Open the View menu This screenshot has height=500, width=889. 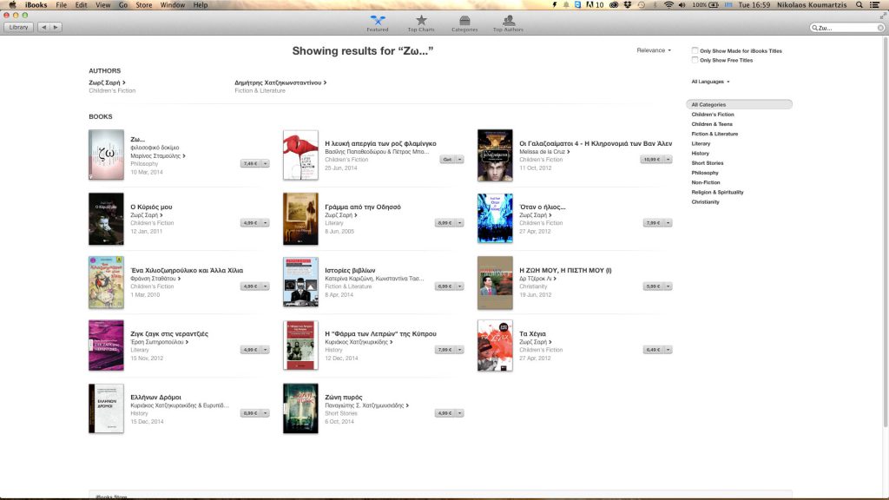[102, 4]
